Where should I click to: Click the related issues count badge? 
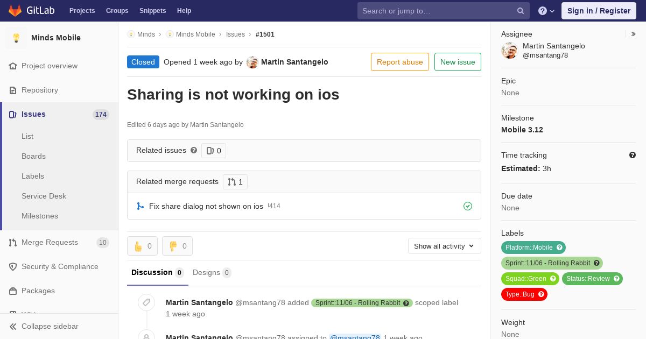coord(214,151)
